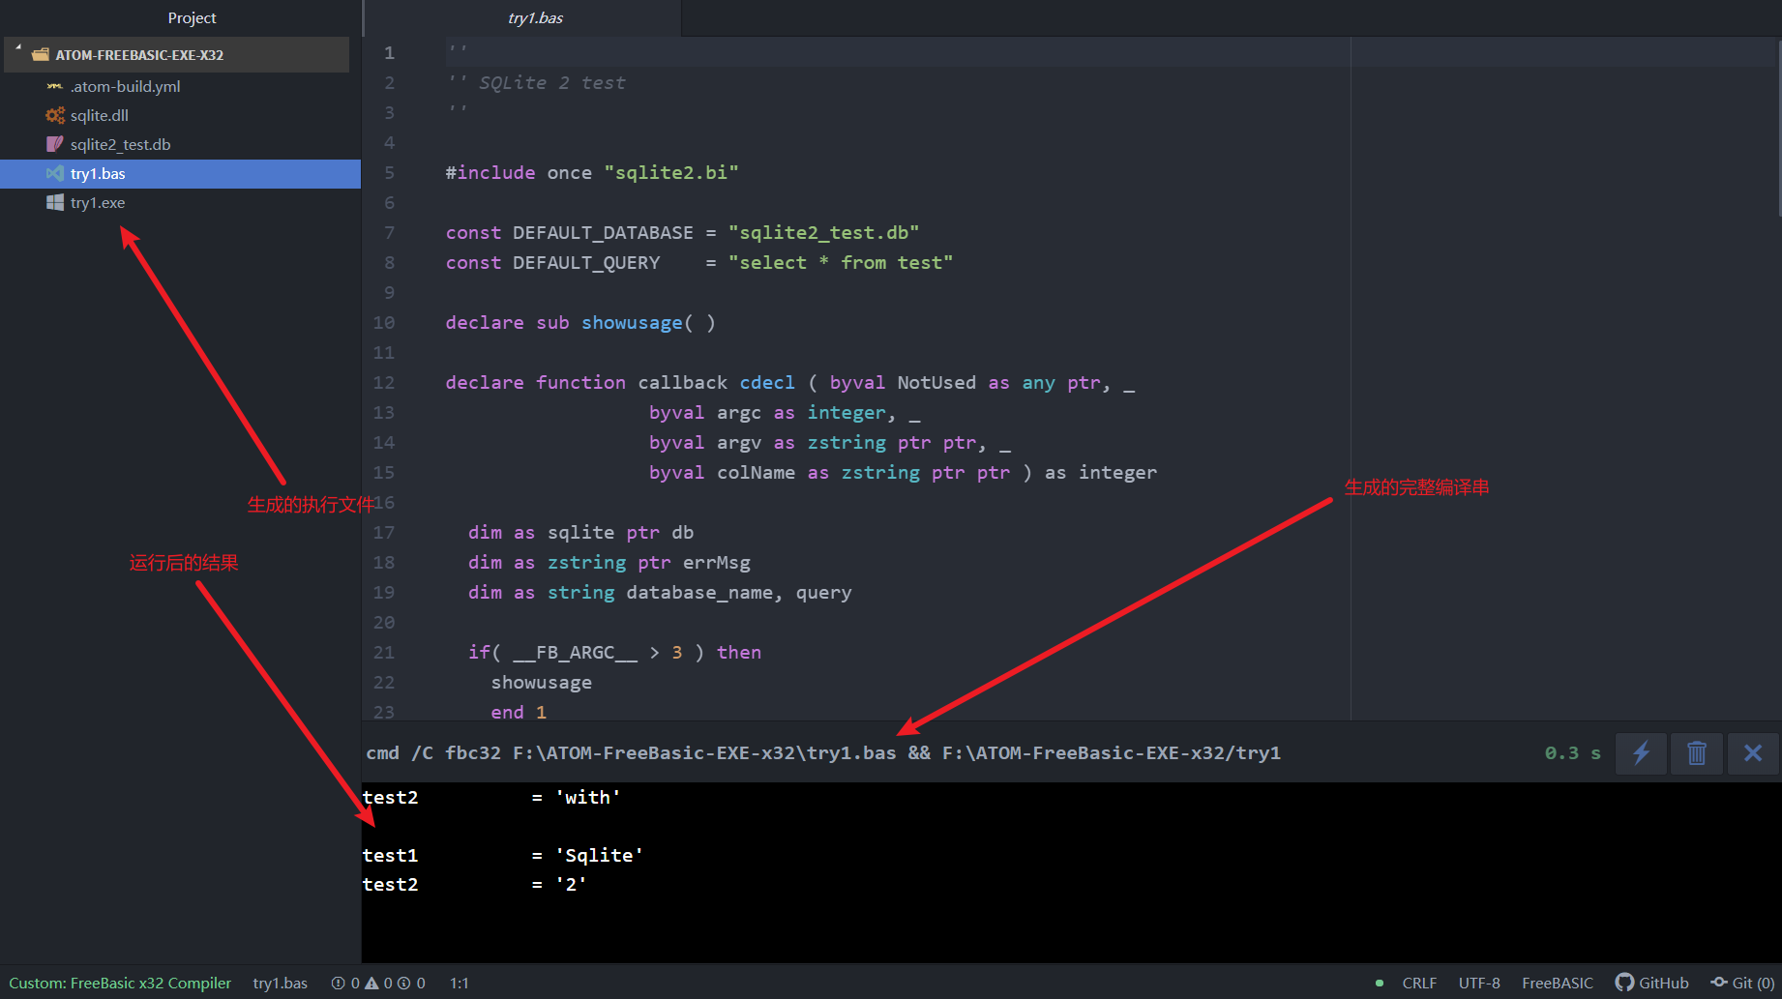Click line number 5 in the gutter
This screenshot has height=999, width=1782.
tap(389, 173)
